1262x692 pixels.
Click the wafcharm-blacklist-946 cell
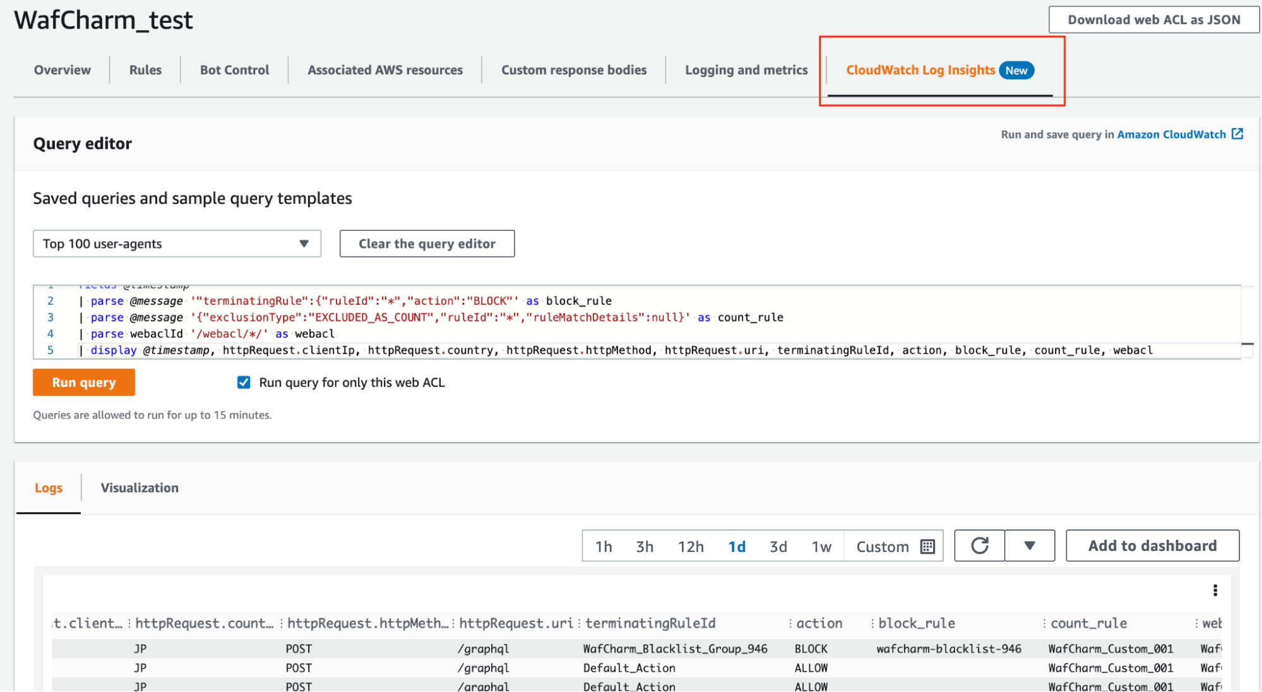[949, 648]
